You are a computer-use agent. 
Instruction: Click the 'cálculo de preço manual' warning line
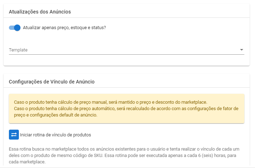[x=111, y=102]
